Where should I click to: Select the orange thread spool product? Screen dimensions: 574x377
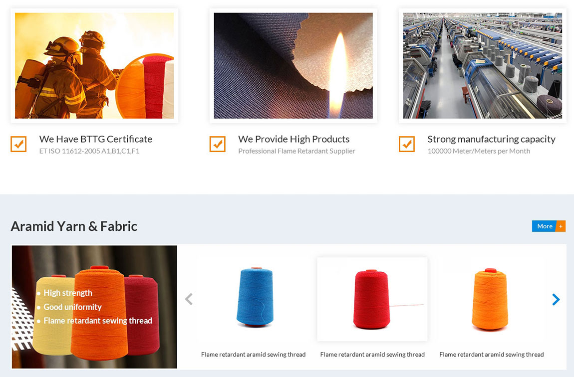pos(491,298)
